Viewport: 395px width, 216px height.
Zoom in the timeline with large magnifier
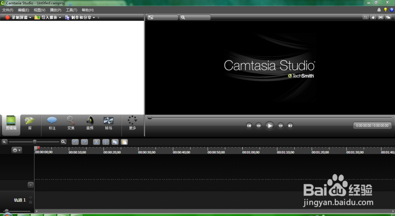[x=64, y=142]
